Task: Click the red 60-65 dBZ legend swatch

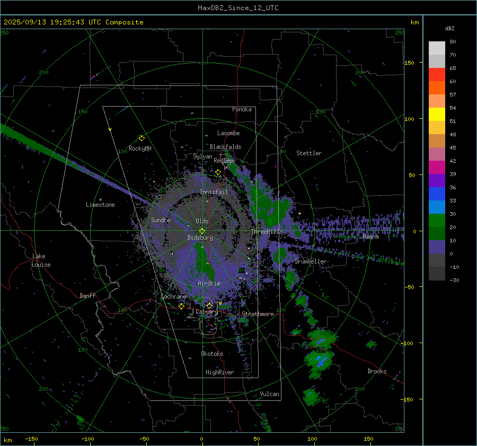Action: [x=437, y=75]
